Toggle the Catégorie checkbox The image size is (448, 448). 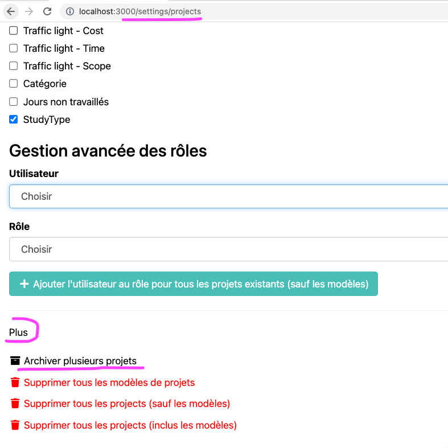[x=14, y=84]
